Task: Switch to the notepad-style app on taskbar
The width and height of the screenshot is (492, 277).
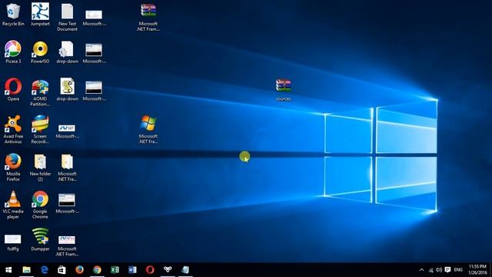Action: coord(185,270)
